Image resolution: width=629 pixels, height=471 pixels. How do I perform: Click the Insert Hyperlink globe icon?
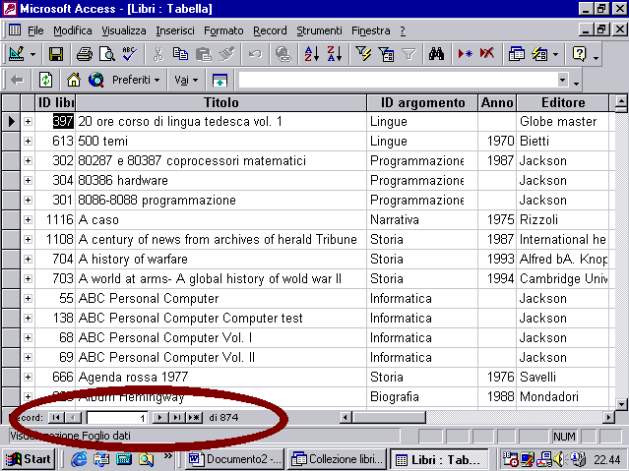point(283,54)
